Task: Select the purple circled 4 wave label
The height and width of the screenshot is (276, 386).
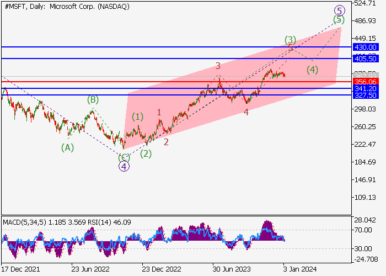Action: (124, 167)
